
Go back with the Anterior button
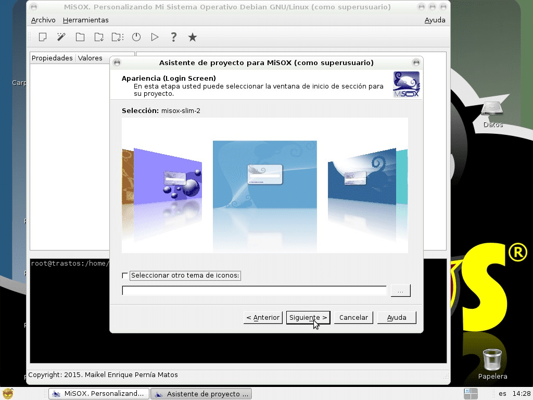click(x=263, y=318)
